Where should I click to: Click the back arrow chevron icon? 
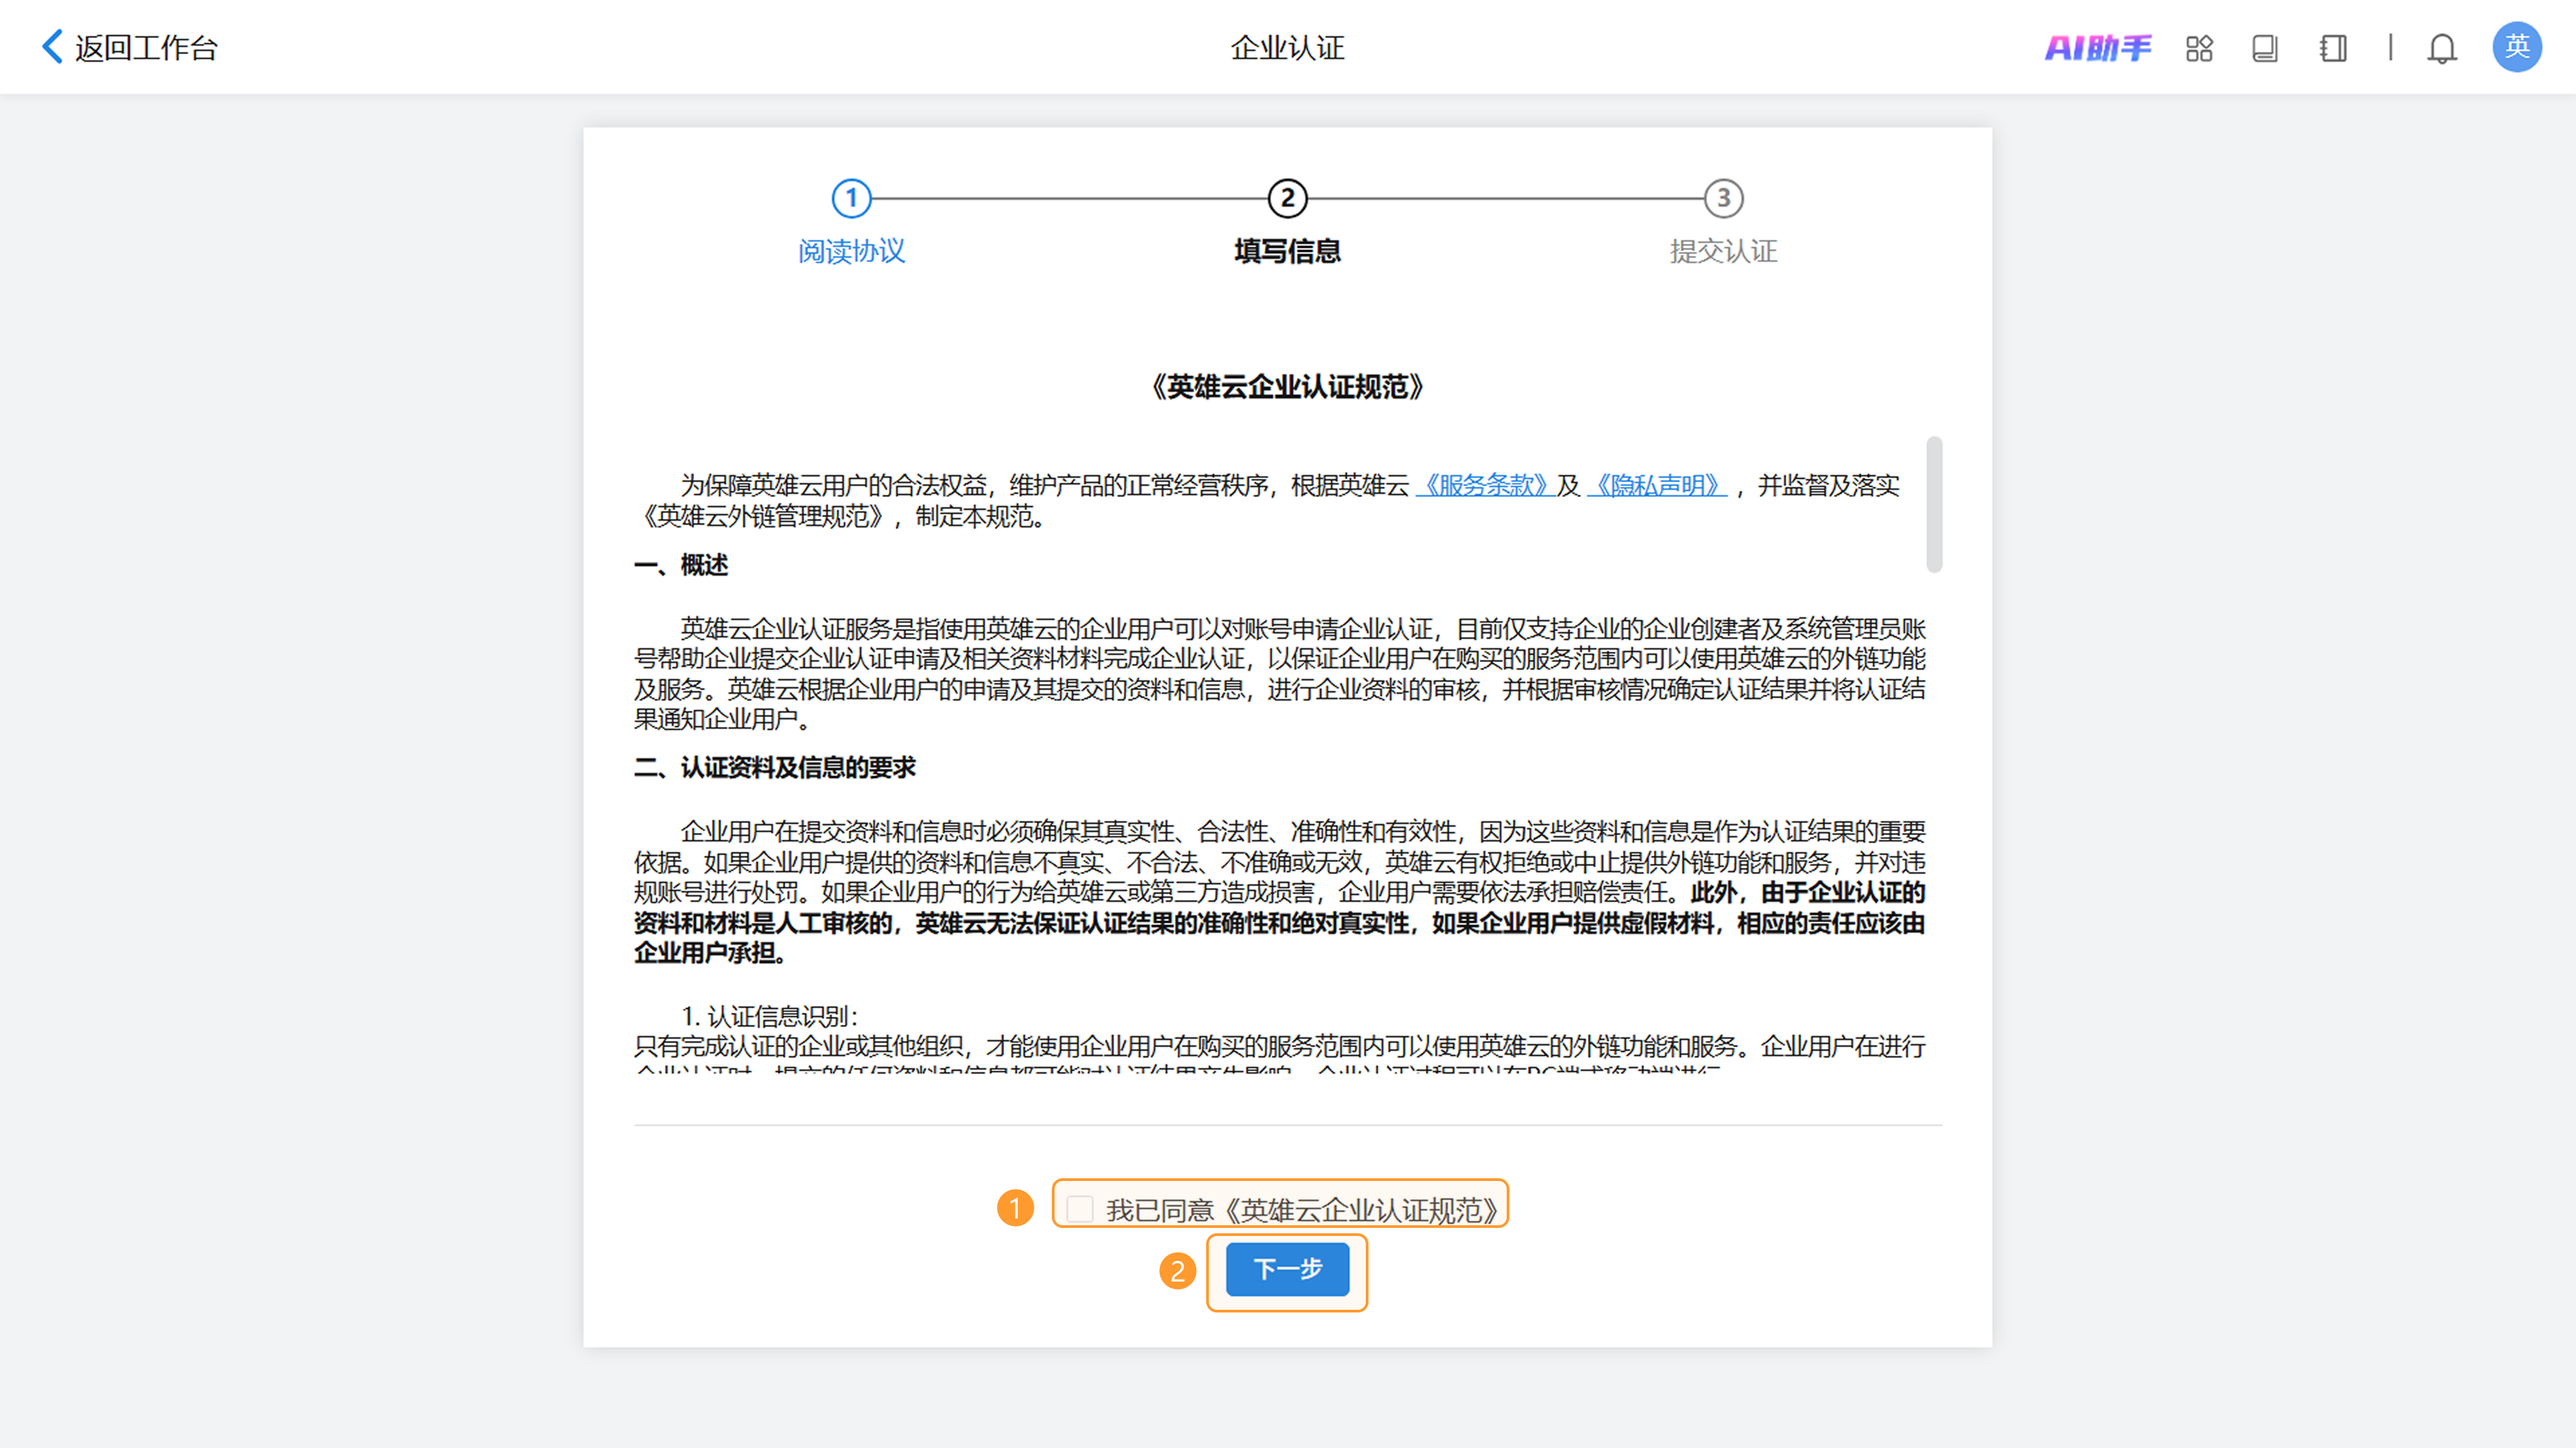[53, 47]
